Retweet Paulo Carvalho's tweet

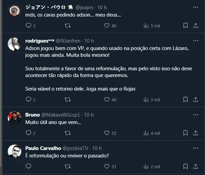(68, 166)
